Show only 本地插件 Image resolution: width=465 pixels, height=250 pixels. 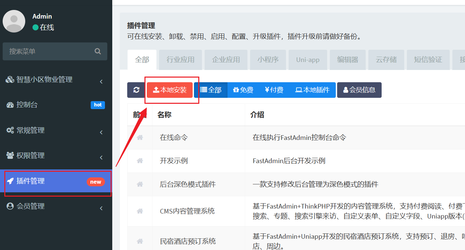[x=313, y=90]
